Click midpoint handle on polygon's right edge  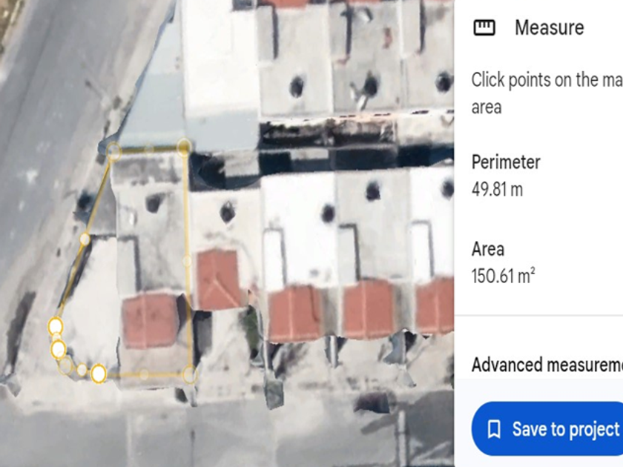pyautogui.click(x=187, y=261)
